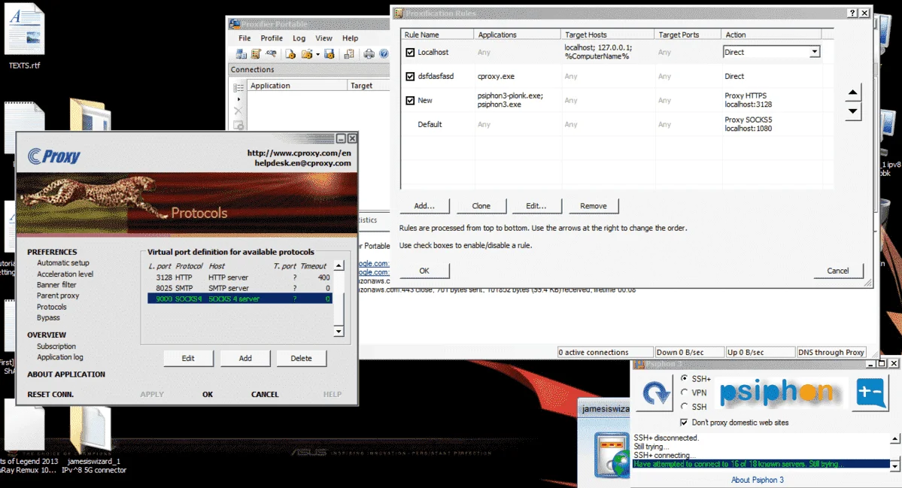The width and height of the screenshot is (902, 488).
Task: Click Clone button in Proxification Rules
Action: [x=481, y=206]
